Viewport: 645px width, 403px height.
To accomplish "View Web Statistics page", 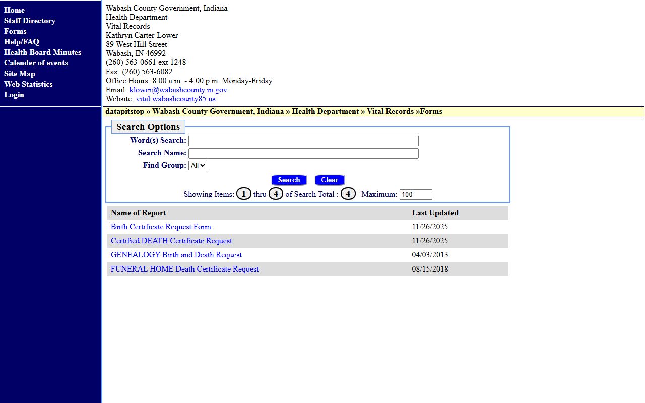I will (x=28, y=84).
